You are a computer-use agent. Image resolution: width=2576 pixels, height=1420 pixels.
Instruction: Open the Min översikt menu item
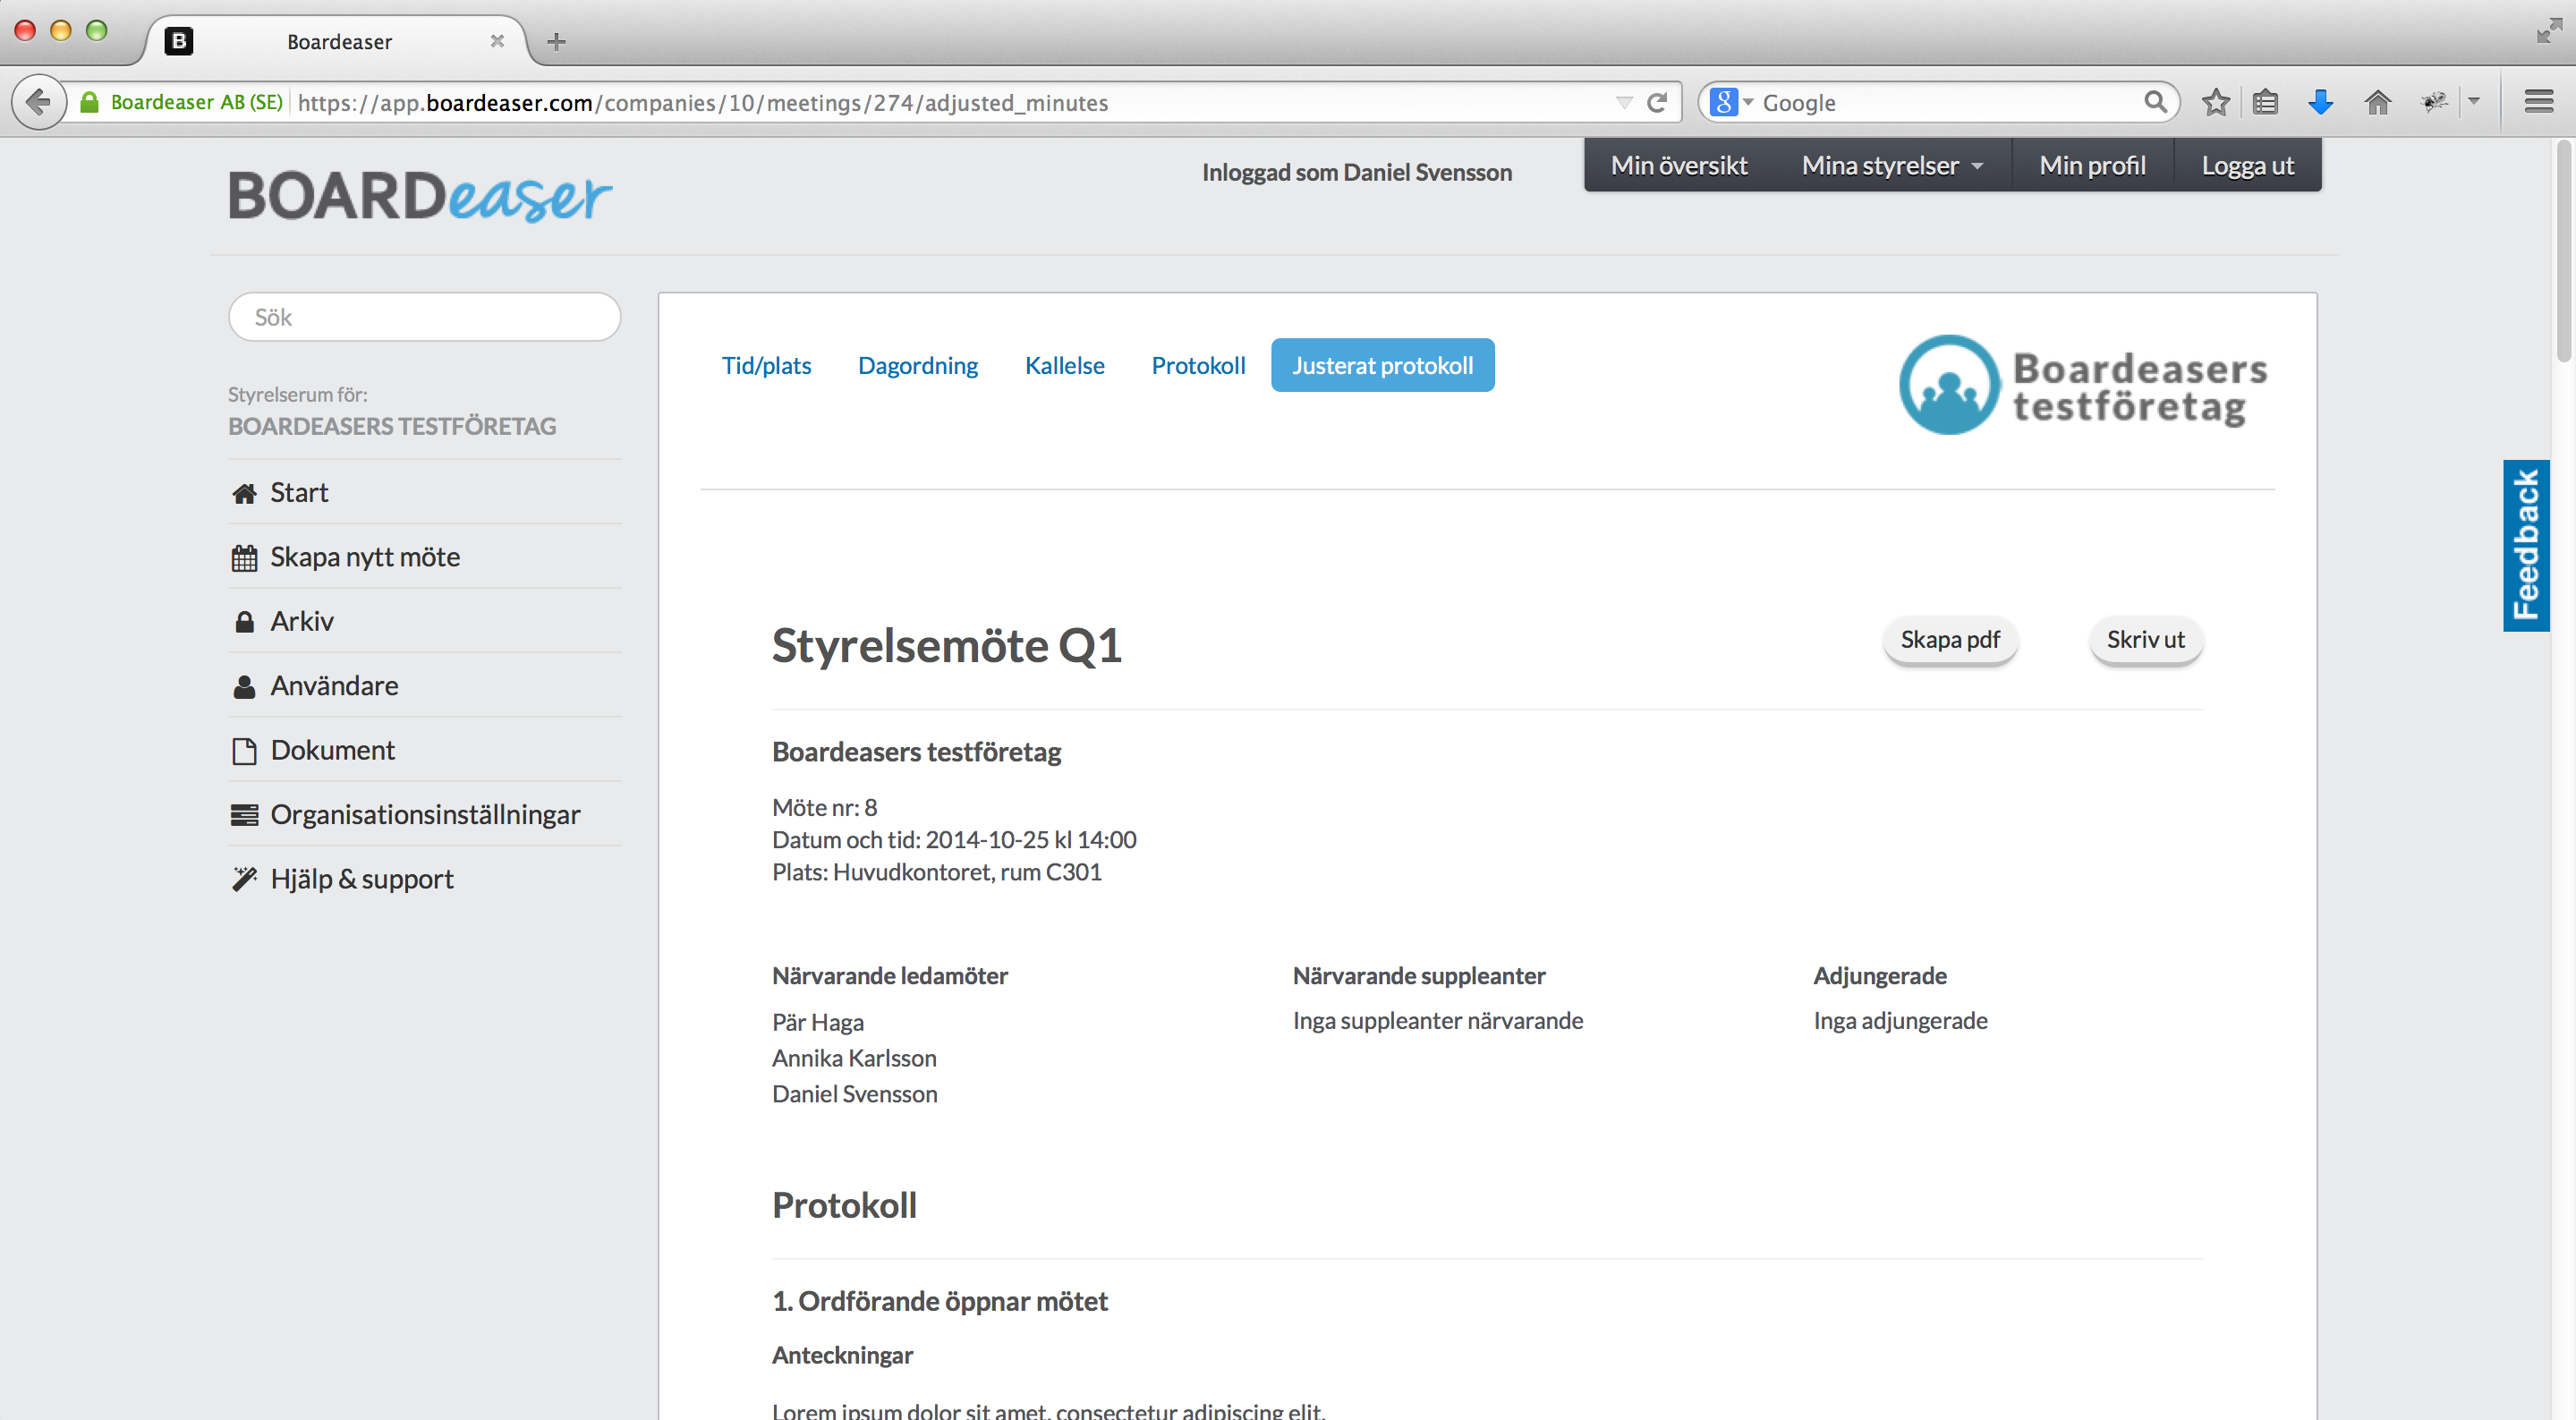coord(1679,166)
